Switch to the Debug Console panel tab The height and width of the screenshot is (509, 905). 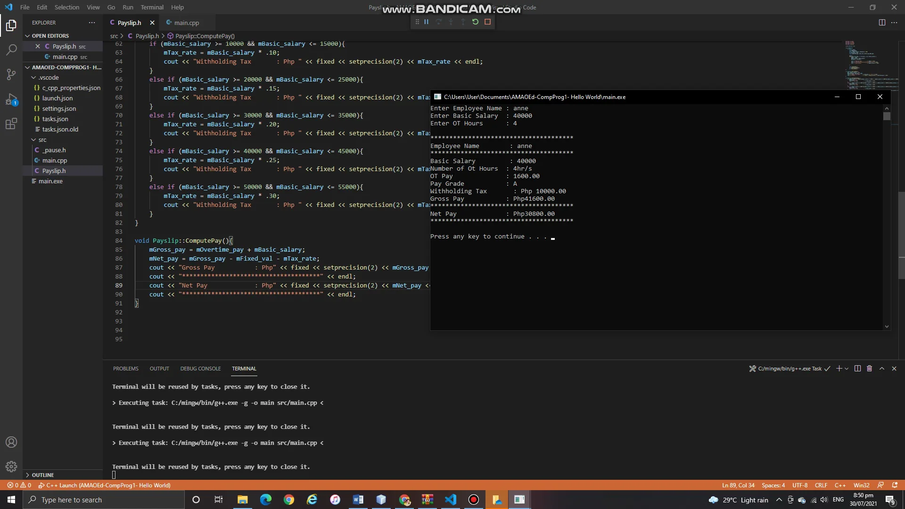[200, 369]
